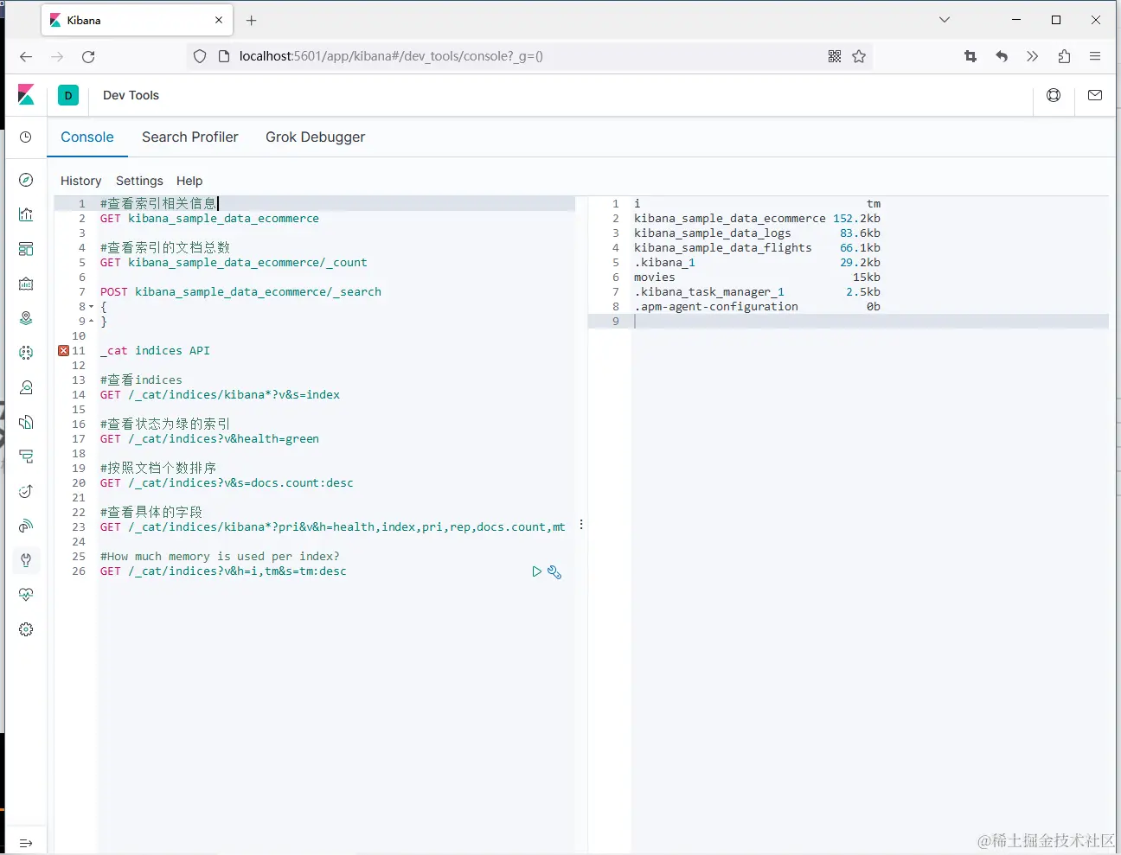Click output row .apm-agent-configuration 0b
The height and width of the screenshot is (855, 1121).
coord(757,307)
